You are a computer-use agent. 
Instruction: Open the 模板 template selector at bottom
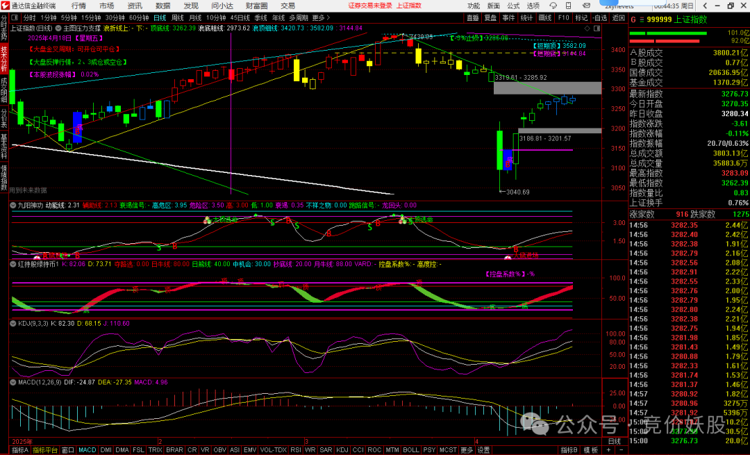tap(591, 450)
